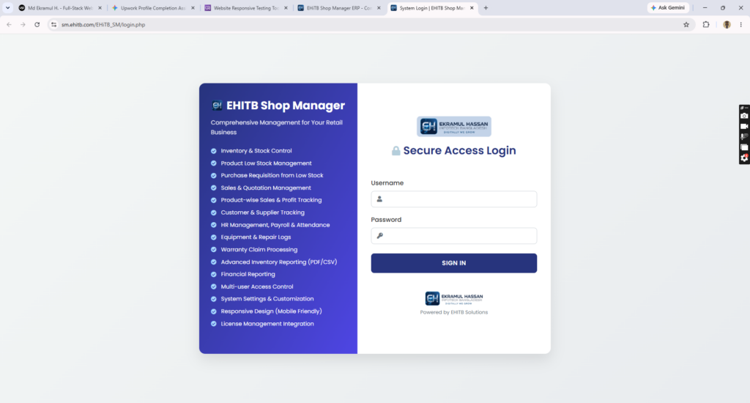Open the Chrome profile avatar
The width and height of the screenshot is (750, 403).
pyautogui.click(x=727, y=24)
